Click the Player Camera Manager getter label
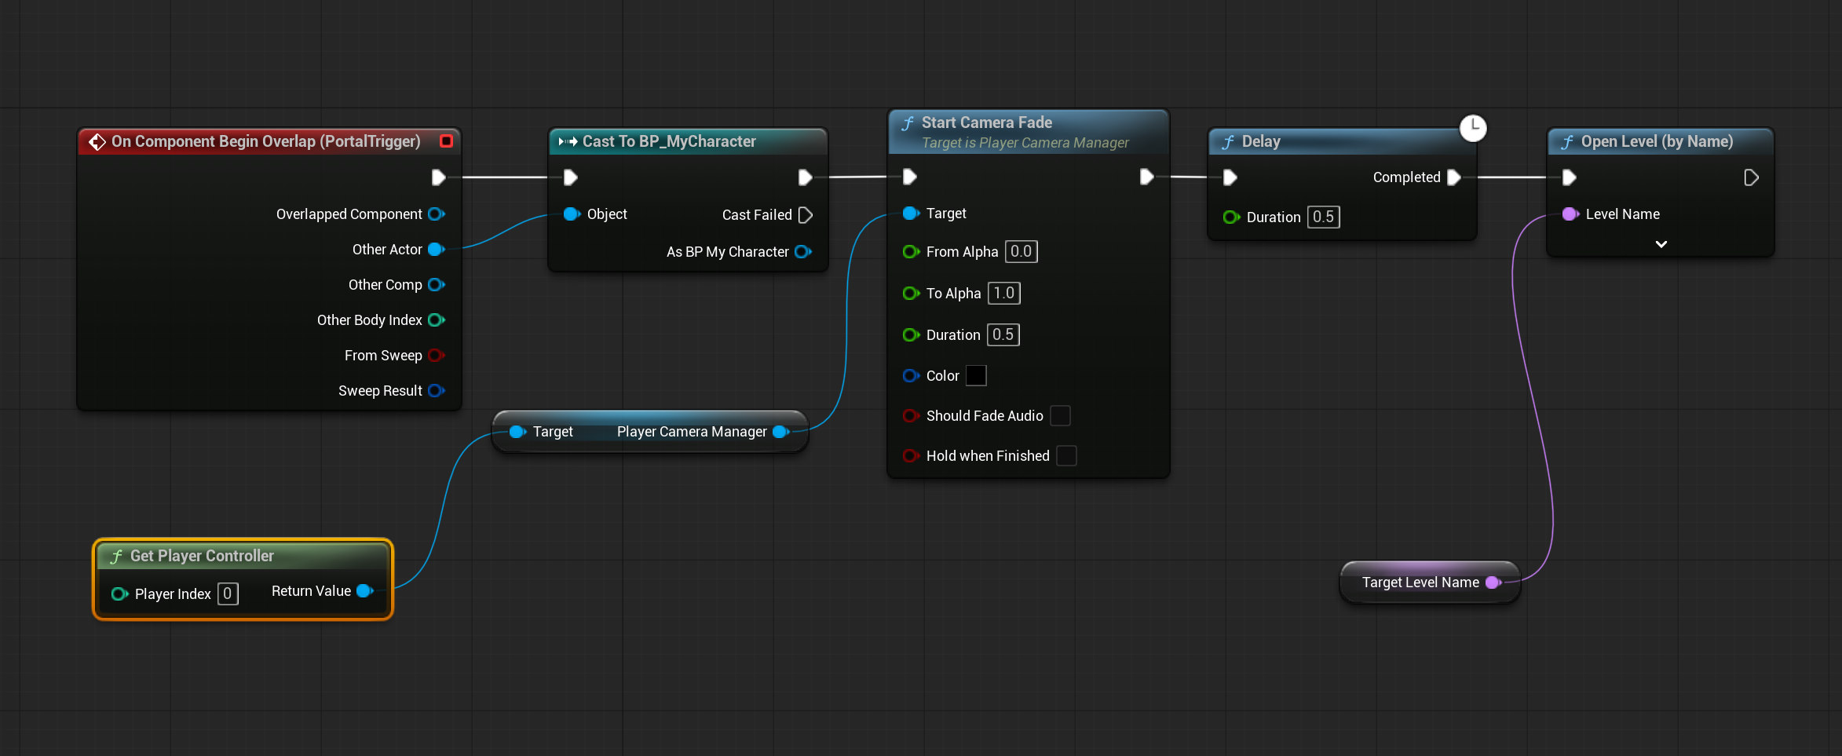 point(692,432)
